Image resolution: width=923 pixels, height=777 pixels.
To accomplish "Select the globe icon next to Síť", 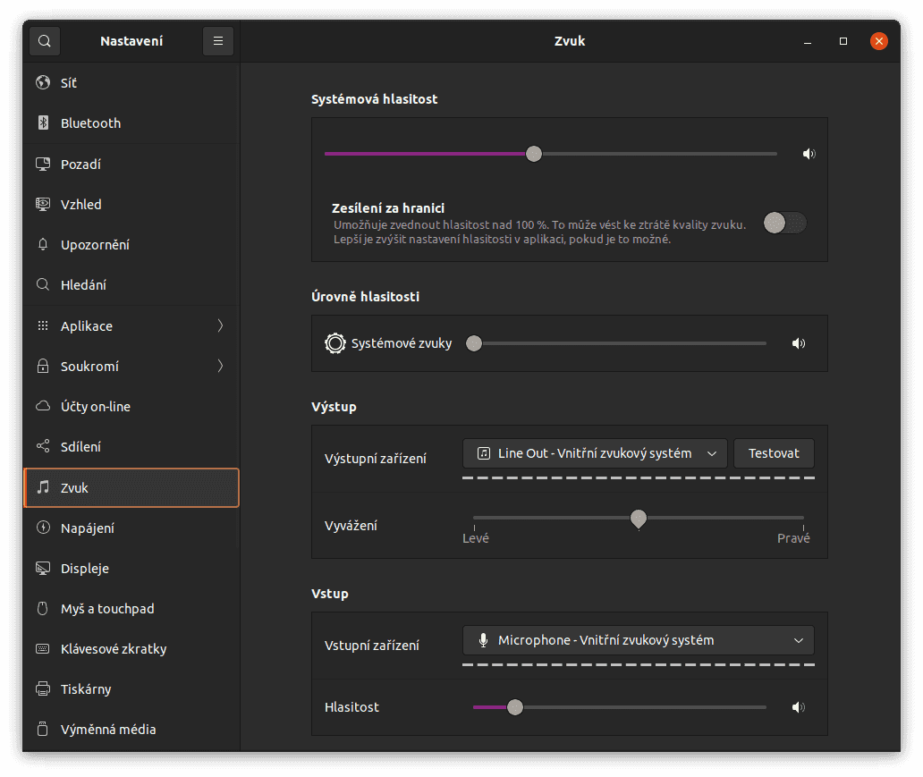I will [x=44, y=82].
